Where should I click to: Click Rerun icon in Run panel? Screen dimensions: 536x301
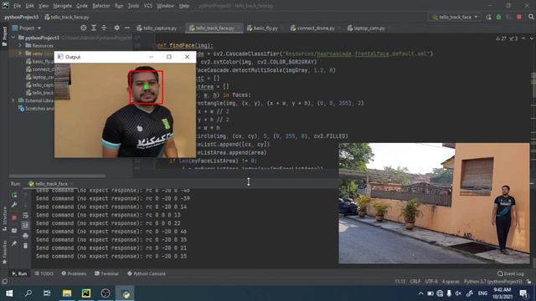pyautogui.click(x=14, y=195)
